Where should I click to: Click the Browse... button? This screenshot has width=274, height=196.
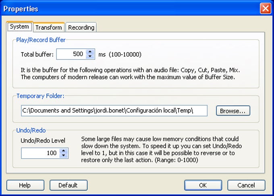233,111
